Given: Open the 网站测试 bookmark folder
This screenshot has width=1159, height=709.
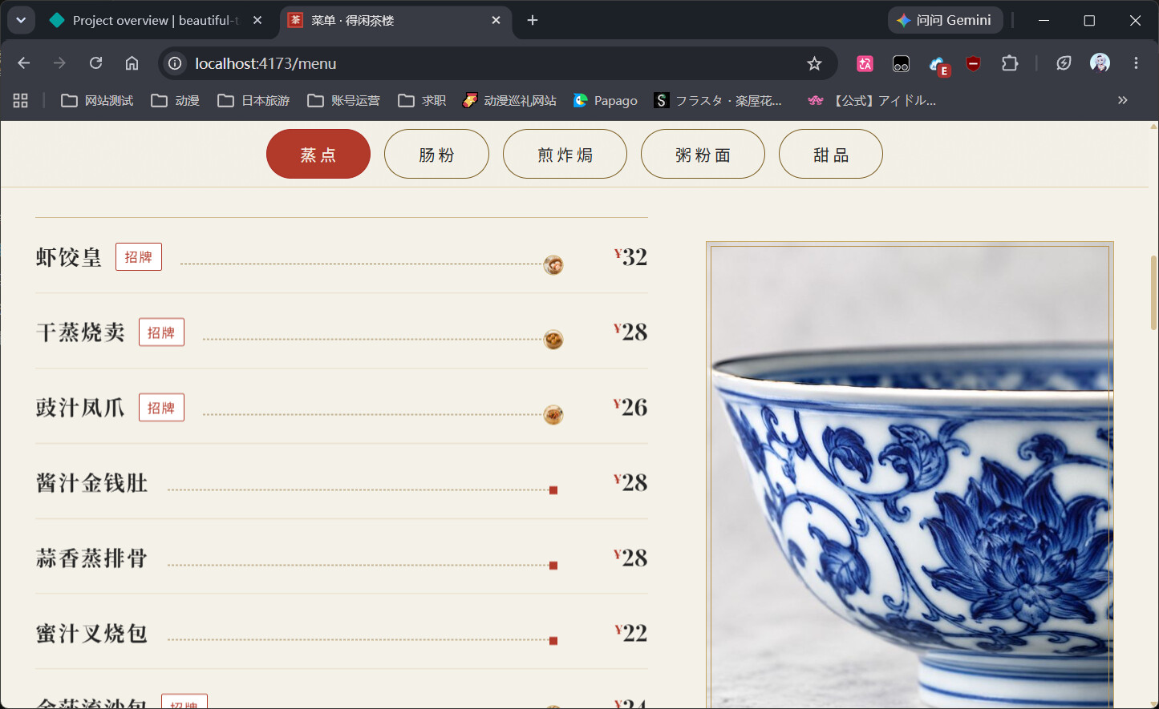Looking at the screenshot, I should click(x=97, y=100).
